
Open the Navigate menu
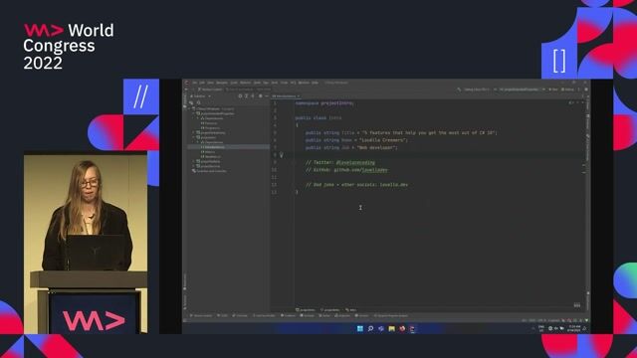[x=222, y=83]
